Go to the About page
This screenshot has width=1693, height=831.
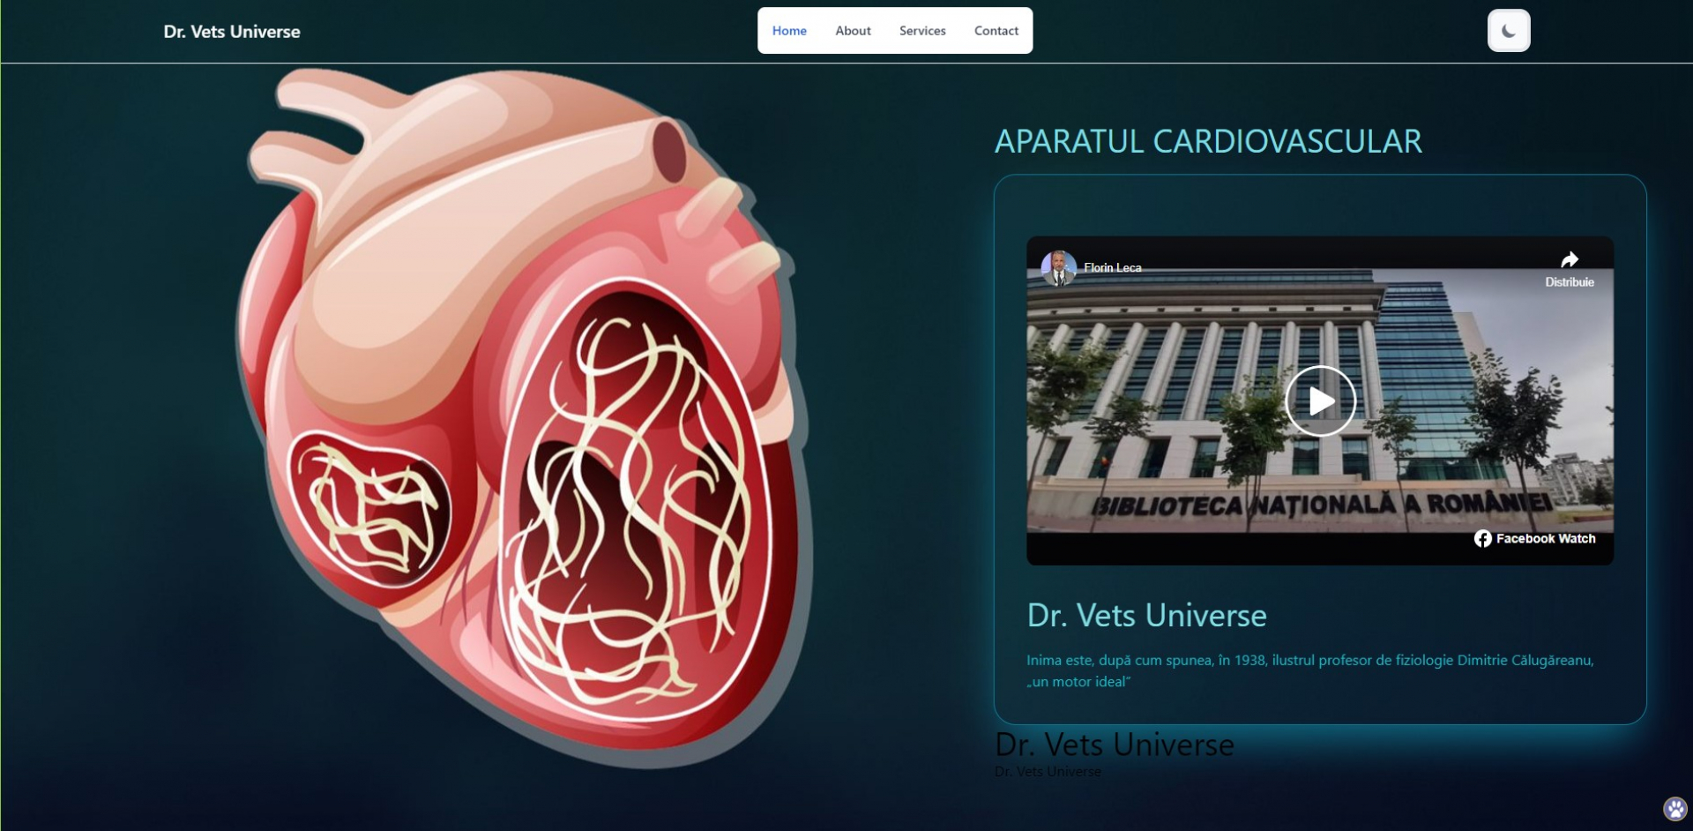point(853,31)
